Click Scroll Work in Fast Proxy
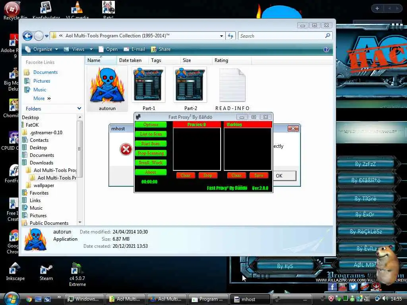Screen dimensions: 407x305 coord(151,162)
